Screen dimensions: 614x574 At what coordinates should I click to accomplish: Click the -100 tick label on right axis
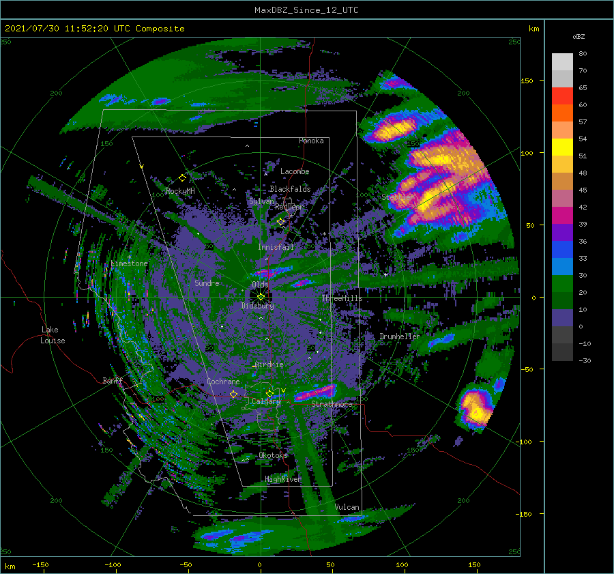(523, 442)
